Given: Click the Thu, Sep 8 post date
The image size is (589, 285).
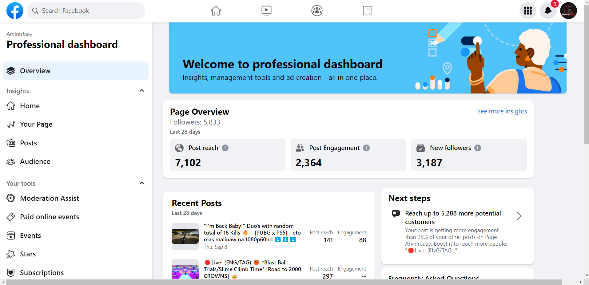Looking at the screenshot, I should click(x=215, y=247).
